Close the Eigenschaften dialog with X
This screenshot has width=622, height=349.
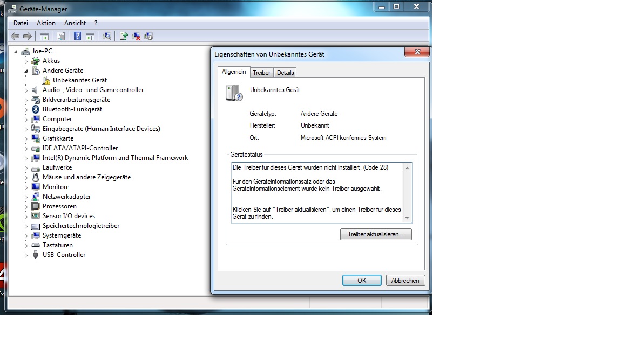[417, 52]
